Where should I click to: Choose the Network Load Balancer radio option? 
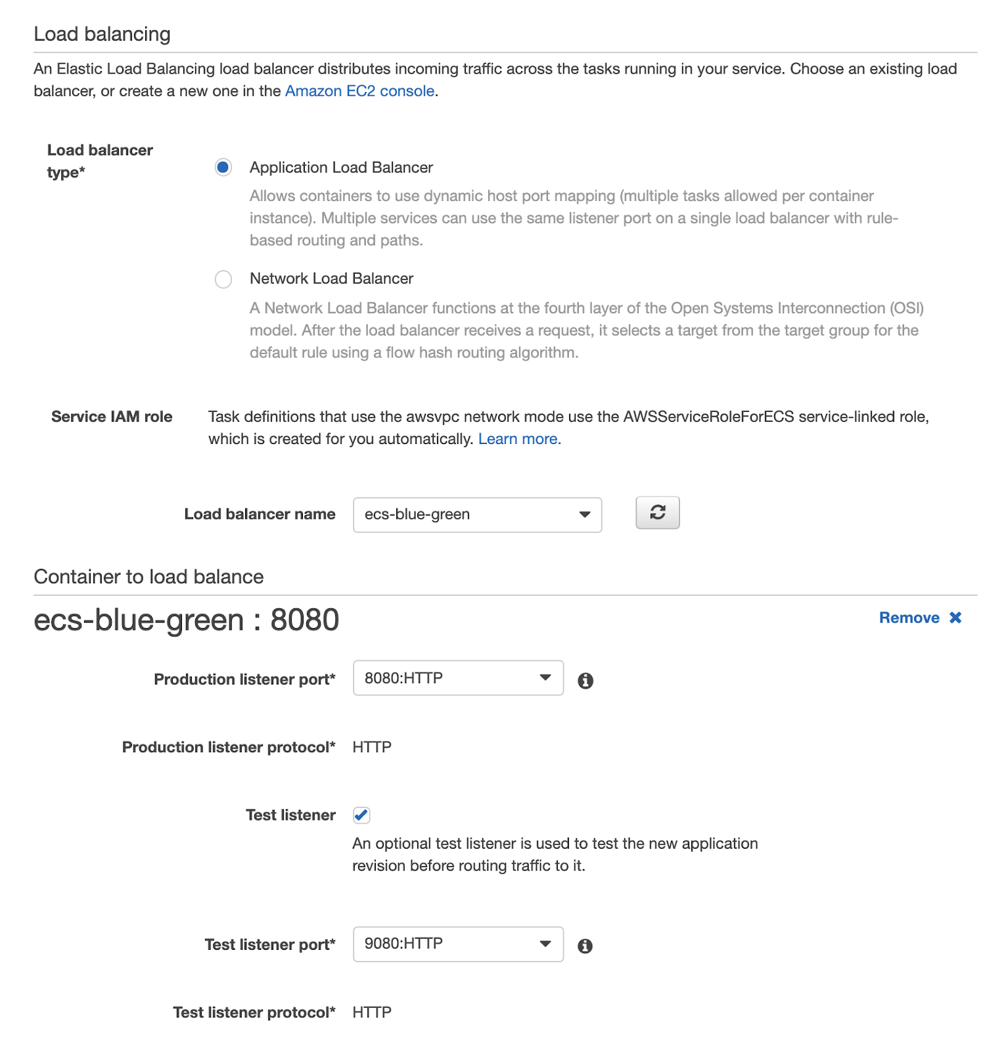[223, 279]
